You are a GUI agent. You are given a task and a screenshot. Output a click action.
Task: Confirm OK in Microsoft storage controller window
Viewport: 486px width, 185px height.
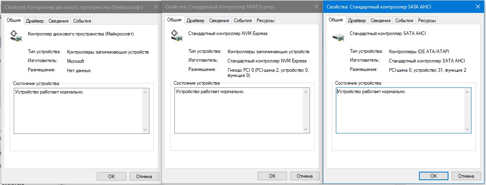click(111, 176)
